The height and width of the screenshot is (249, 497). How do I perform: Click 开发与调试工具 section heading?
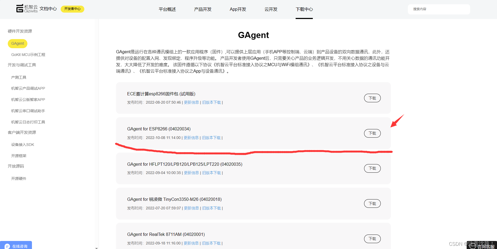point(22,65)
